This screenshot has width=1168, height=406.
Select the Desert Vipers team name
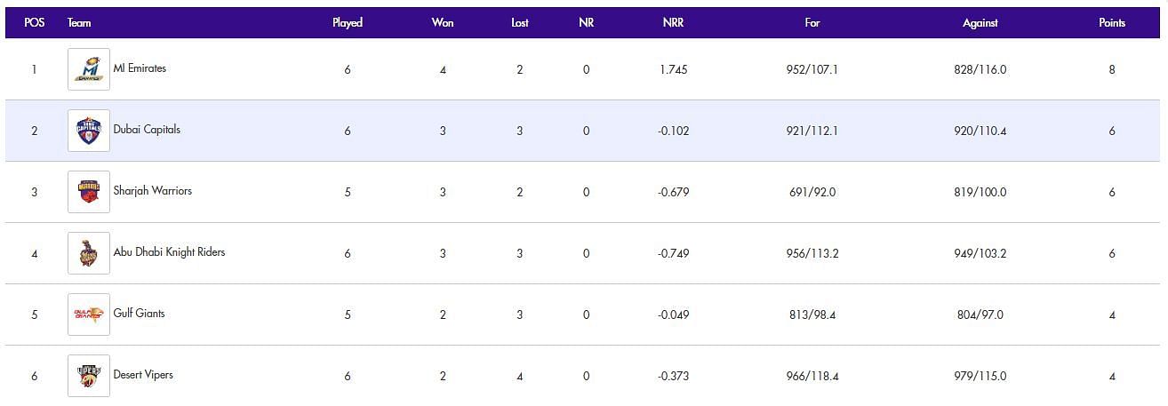click(x=143, y=375)
